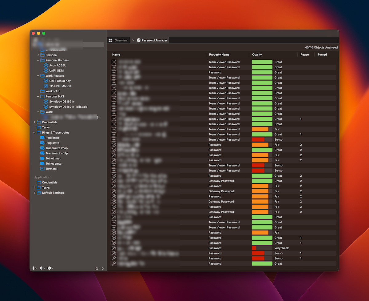
Task: Expand the Credentials folder above the Tasks folder
Action: tap(34, 122)
